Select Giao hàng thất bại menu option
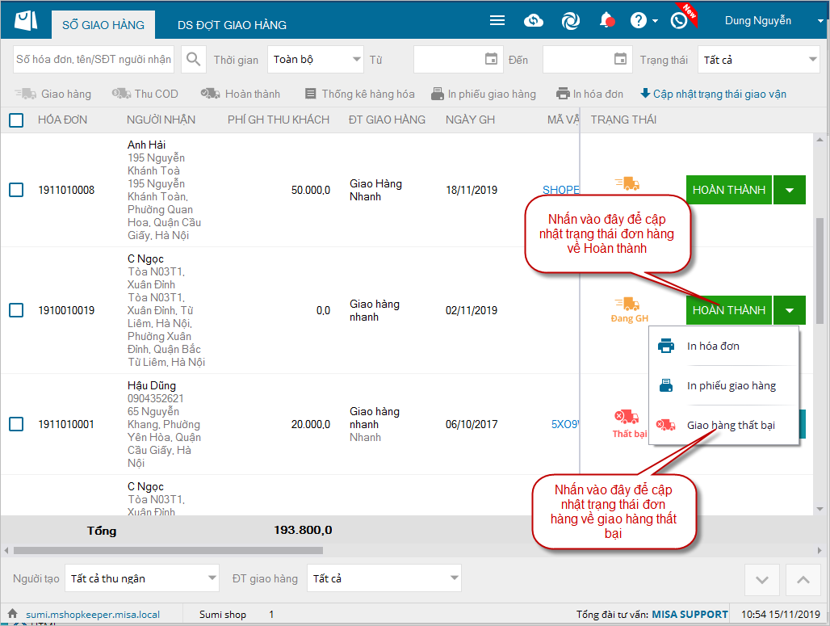This screenshot has width=830, height=626. (730, 425)
